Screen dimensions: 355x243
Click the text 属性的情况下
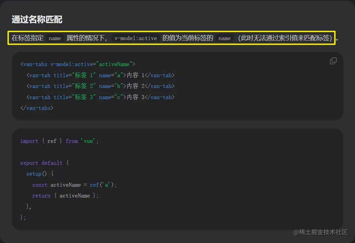pos(87,38)
